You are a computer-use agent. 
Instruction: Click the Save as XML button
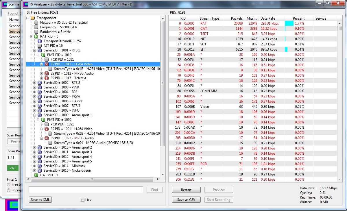(40, 200)
